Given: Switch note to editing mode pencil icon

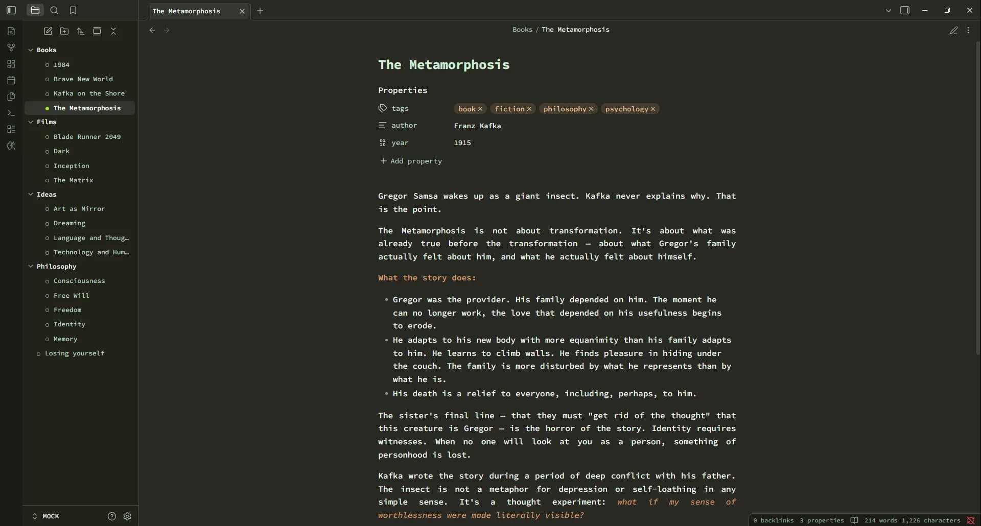Looking at the screenshot, I should pos(953,30).
